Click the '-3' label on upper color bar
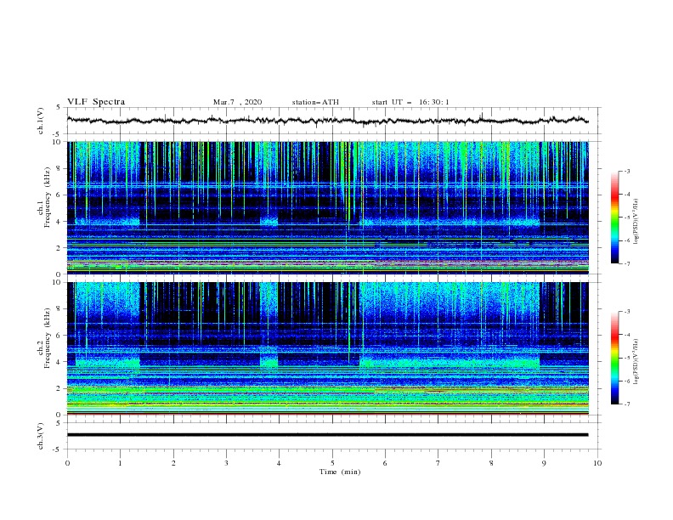 click(x=626, y=171)
